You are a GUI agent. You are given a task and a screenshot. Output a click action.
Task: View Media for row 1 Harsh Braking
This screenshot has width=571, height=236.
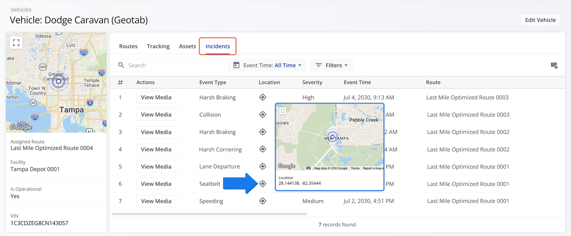tap(156, 97)
